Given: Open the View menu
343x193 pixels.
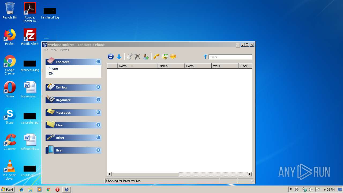Looking at the screenshot, I should click(x=54, y=50).
